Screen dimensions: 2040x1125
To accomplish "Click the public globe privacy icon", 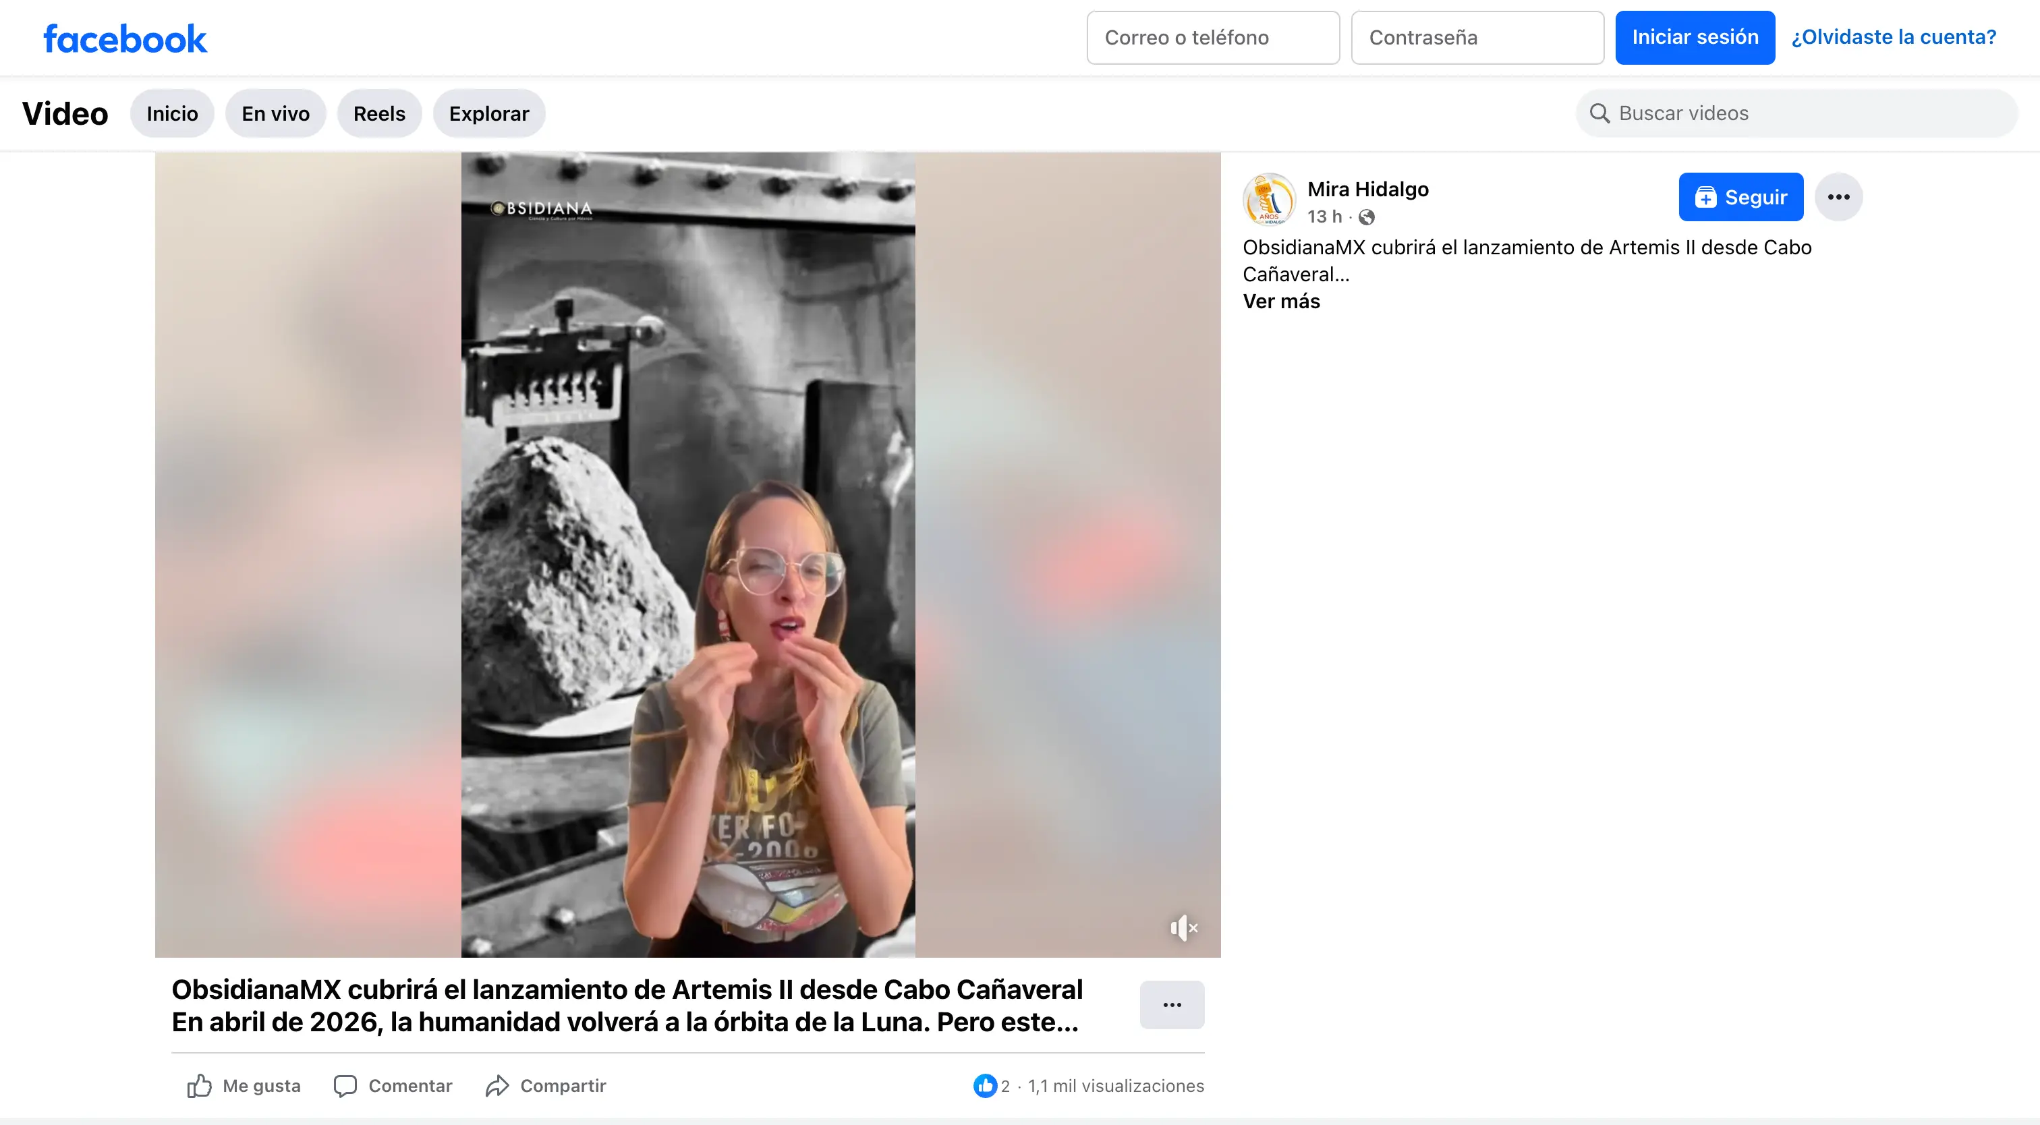I will 1367,217.
